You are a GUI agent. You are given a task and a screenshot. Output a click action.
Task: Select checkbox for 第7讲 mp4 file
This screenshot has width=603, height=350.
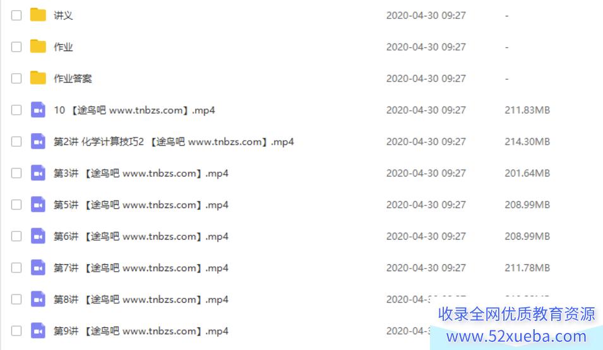coord(16,267)
